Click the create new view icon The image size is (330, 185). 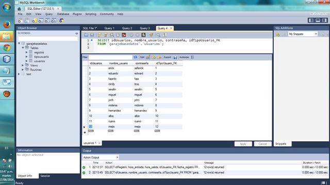47,21
